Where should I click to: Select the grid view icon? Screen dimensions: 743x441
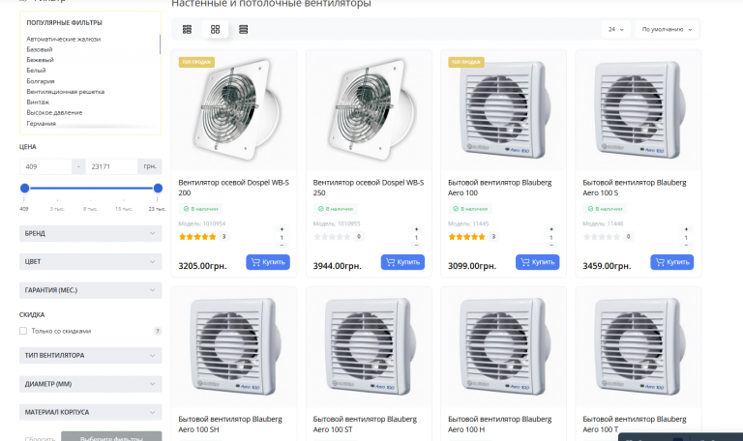pyautogui.click(x=215, y=29)
